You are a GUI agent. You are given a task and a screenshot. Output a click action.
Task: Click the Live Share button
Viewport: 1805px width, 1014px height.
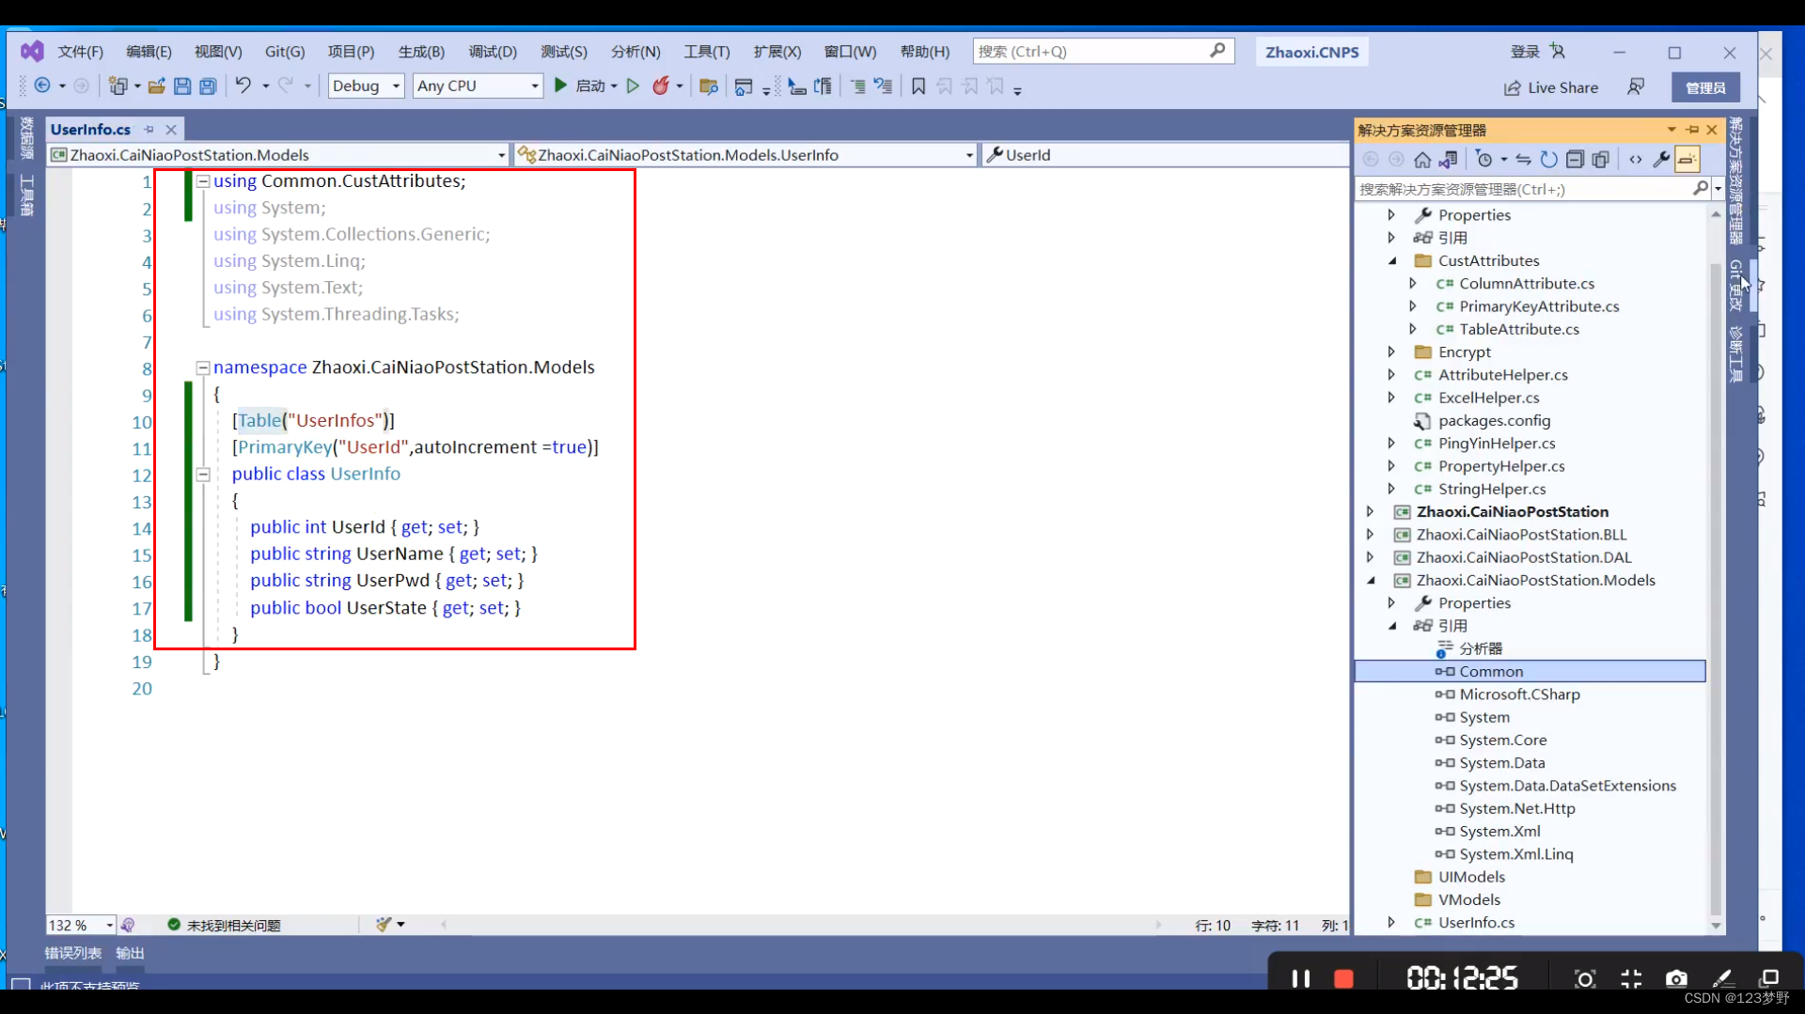(1551, 87)
